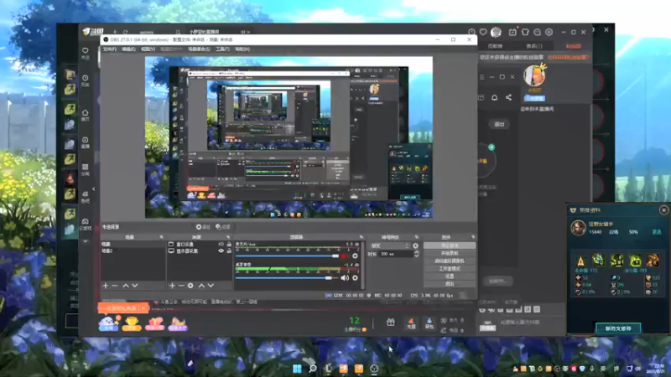Screen dimensions: 671x377
Task: Pop out the Scene Transitions dock header icon
Action: point(416,237)
